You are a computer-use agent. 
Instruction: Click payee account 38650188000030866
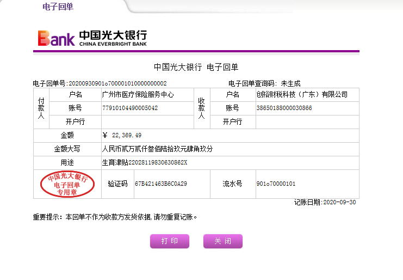[x=284, y=108]
